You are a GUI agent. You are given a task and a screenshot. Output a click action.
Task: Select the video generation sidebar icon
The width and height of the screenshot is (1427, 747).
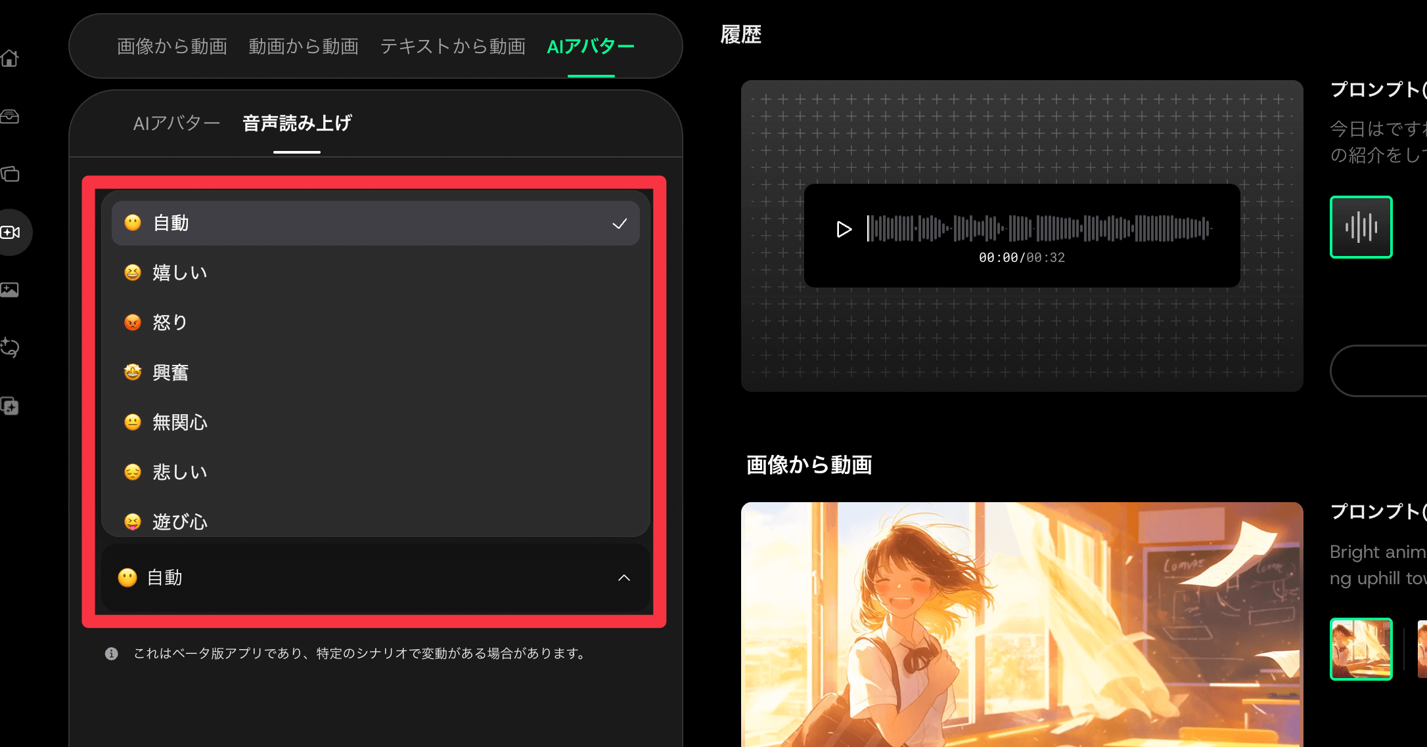[10, 232]
